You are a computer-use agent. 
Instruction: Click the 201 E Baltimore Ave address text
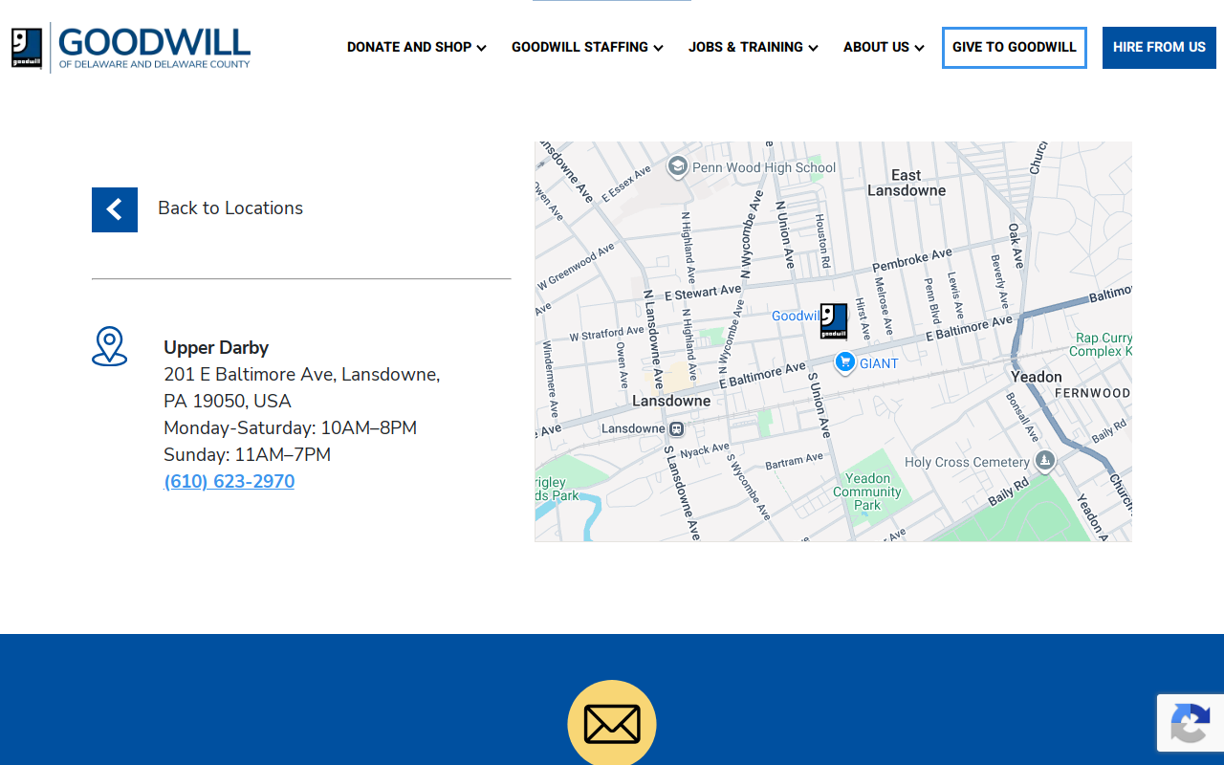coord(302,387)
